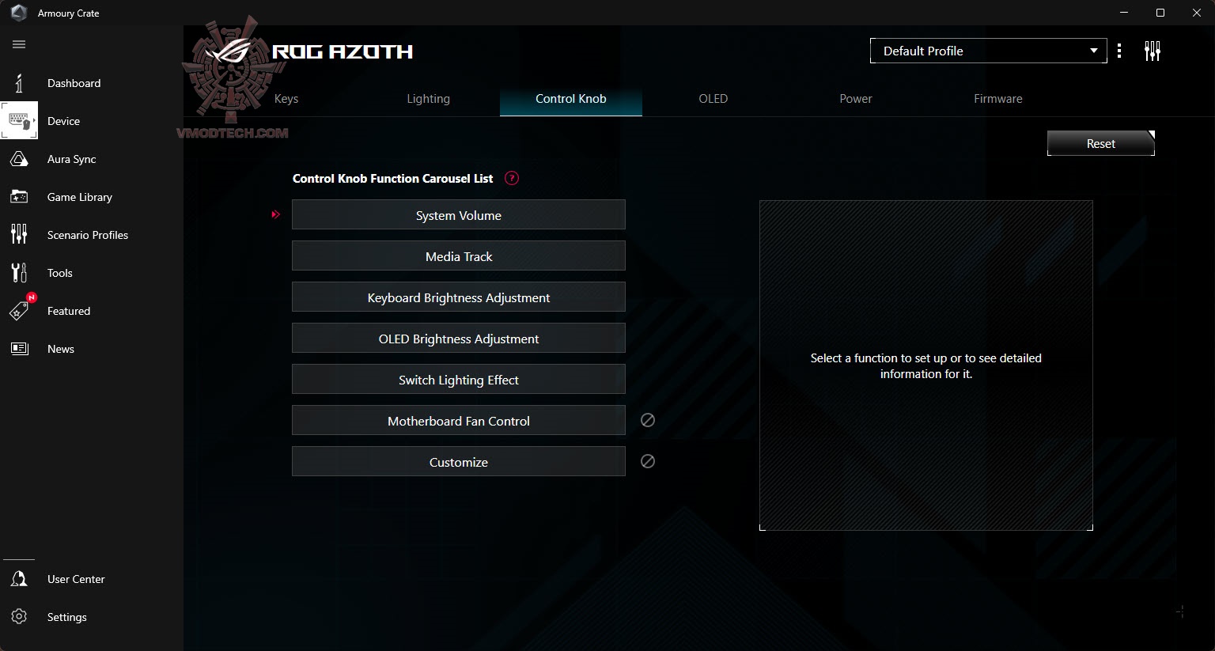
Task: Open the hamburger menu in sidebar
Action: tap(19, 44)
